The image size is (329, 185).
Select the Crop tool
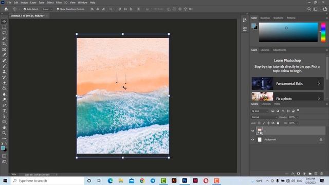pos(4,44)
